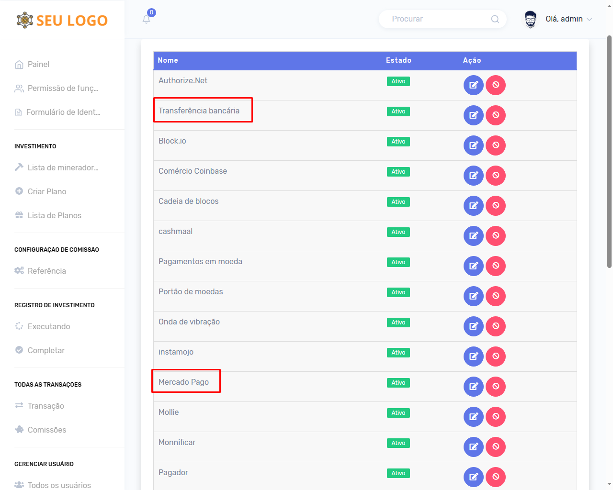Image resolution: width=613 pixels, height=490 pixels.
Task: Click the search magnifier icon
Action: tap(495, 19)
